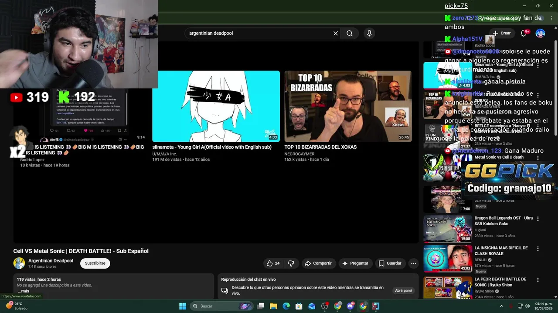Open Task View on the taskbar
This screenshot has height=313, width=558.
point(261,306)
